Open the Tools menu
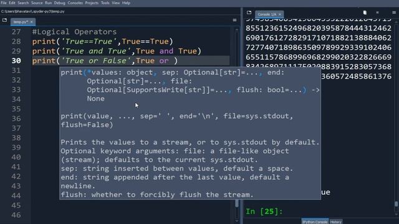 [x=105, y=3]
